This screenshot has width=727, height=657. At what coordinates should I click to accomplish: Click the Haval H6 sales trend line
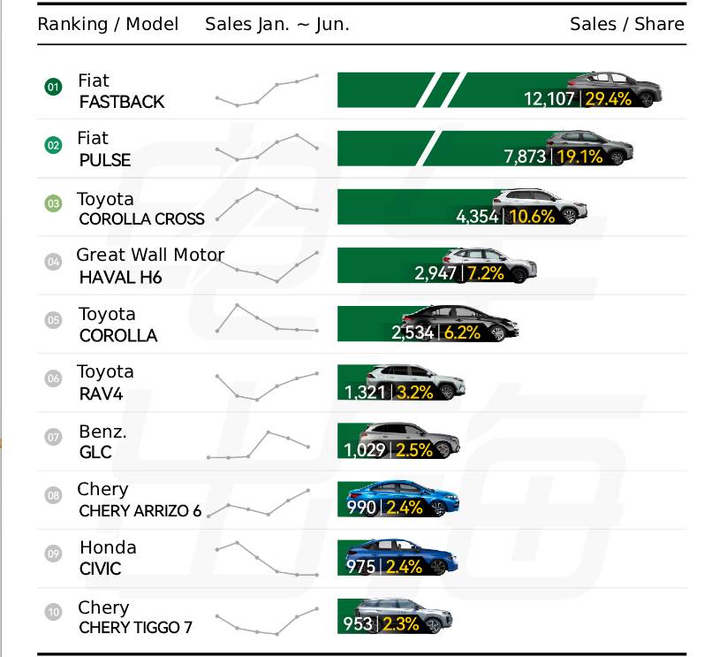pyautogui.click(x=268, y=267)
